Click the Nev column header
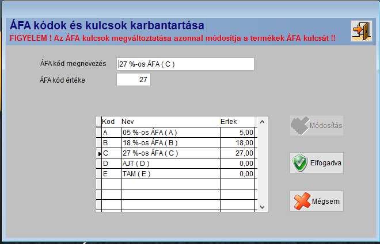 click(x=170, y=122)
